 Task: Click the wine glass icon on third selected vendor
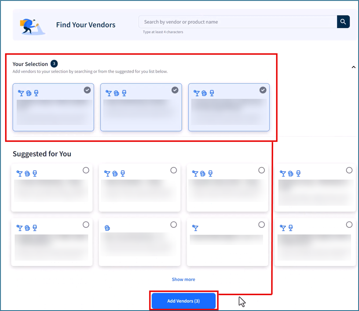(x=211, y=93)
